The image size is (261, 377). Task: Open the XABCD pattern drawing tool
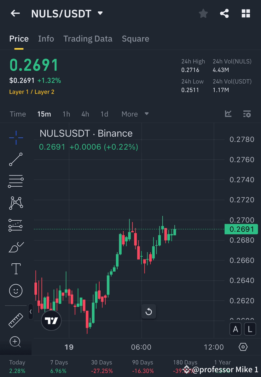pos(16,203)
